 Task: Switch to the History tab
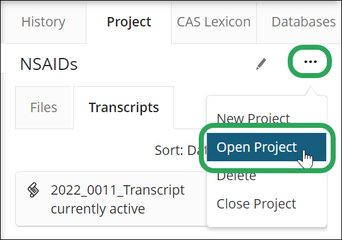pyautogui.click(x=43, y=22)
